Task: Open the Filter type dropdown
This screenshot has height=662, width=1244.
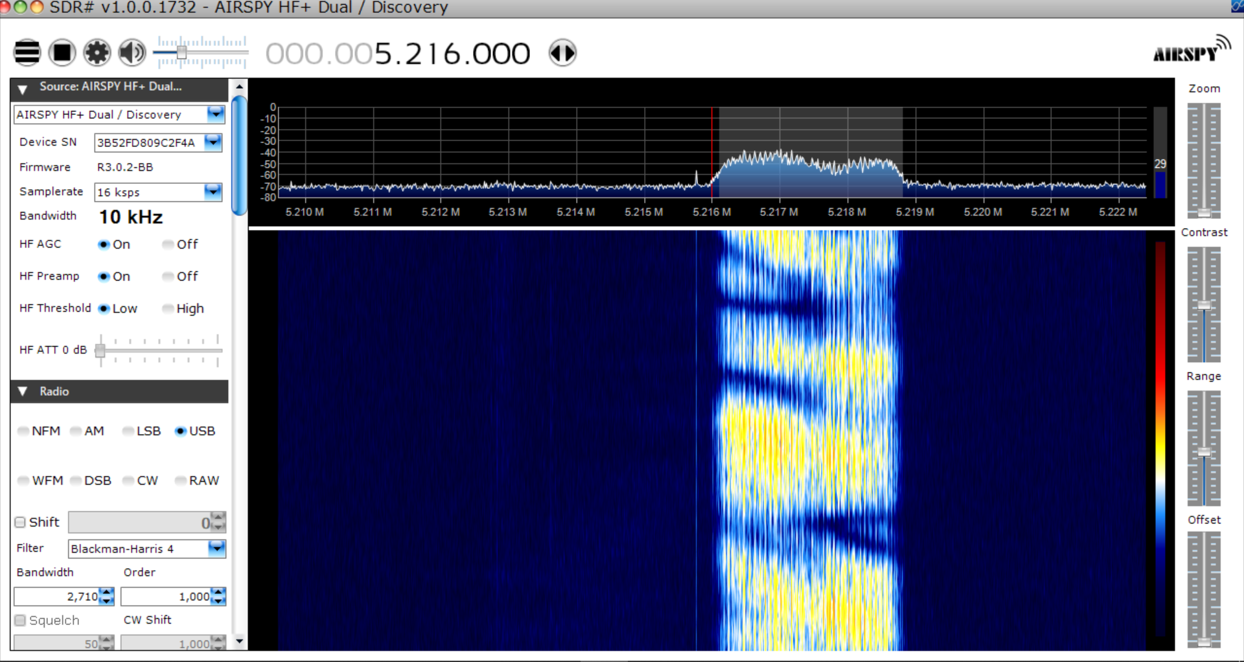Action: point(216,549)
